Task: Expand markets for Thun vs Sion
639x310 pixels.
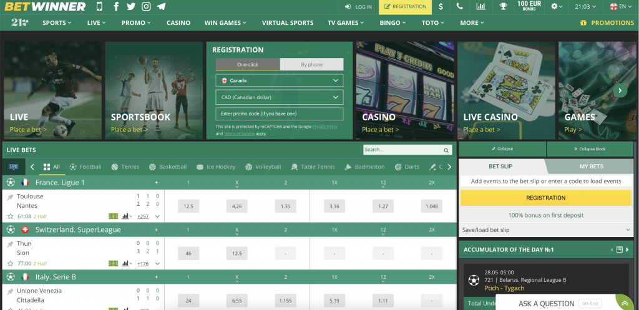Action: pos(157,264)
